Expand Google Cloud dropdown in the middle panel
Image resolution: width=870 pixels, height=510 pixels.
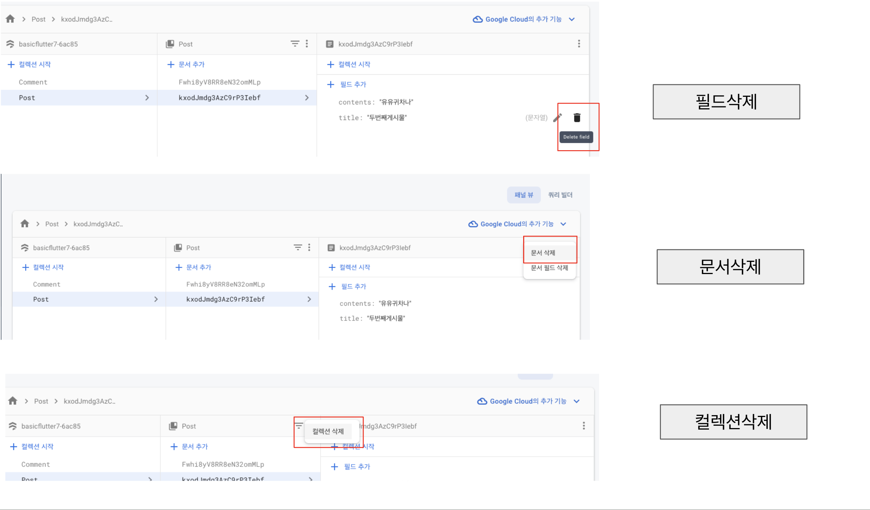click(x=563, y=224)
